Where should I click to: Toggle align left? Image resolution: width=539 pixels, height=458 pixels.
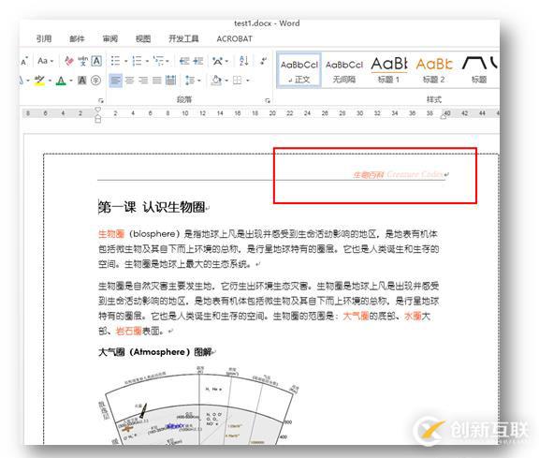[x=115, y=81]
